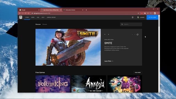The image size is (176, 99).
Task: Click the browser home icon
Action: tap(29, 13)
